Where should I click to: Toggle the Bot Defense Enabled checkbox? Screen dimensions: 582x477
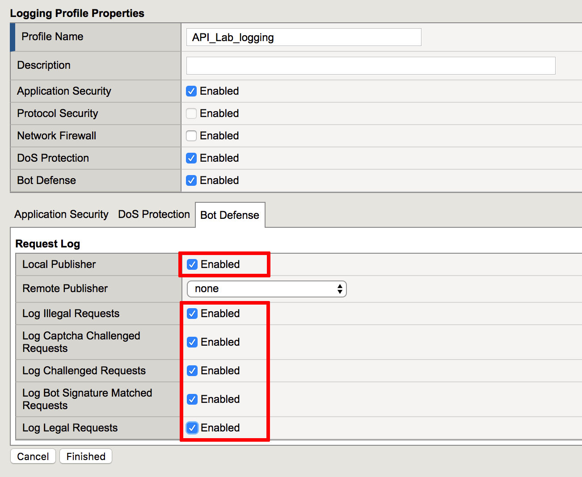(191, 180)
